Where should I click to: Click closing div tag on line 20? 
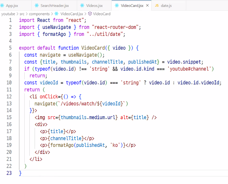click(x=42, y=152)
